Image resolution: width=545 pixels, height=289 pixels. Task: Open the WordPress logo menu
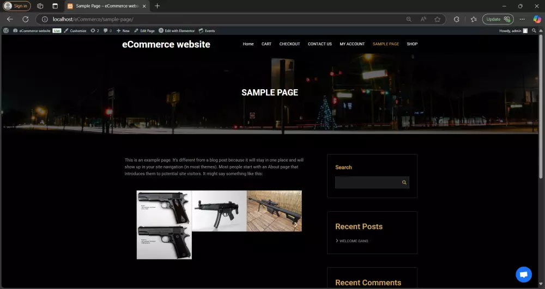(x=6, y=30)
